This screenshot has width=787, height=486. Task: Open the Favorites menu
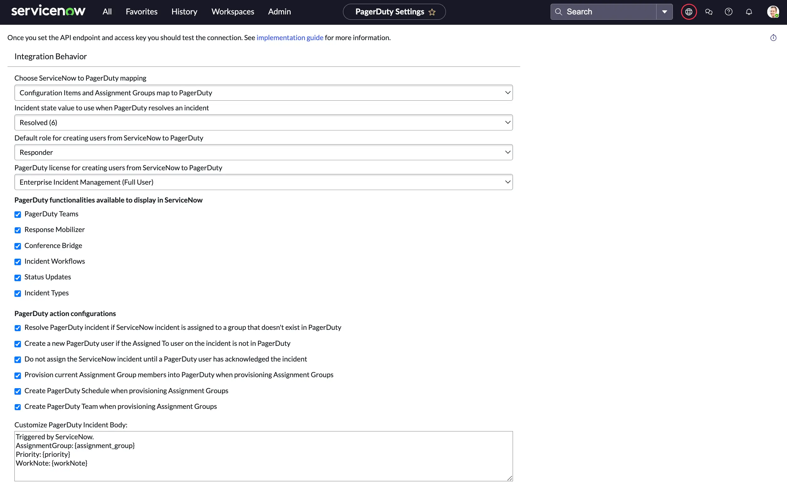click(141, 12)
